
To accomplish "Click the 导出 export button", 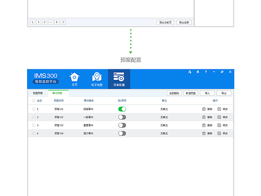I will pyautogui.click(x=224, y=93).
